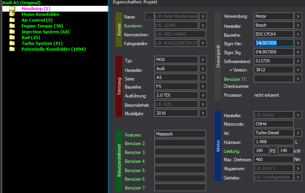Select the Rail (25) folder
Viewport: 305px width, 193px height.
pyautogui.click(x=31, y=38)
